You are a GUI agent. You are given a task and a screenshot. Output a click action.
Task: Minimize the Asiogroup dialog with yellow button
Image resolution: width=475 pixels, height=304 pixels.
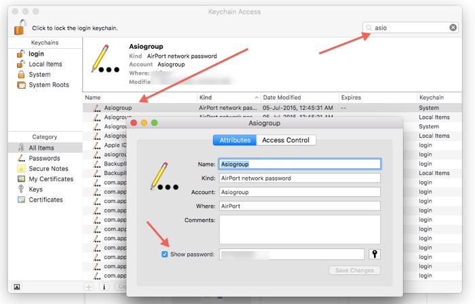tap(144, 123)
